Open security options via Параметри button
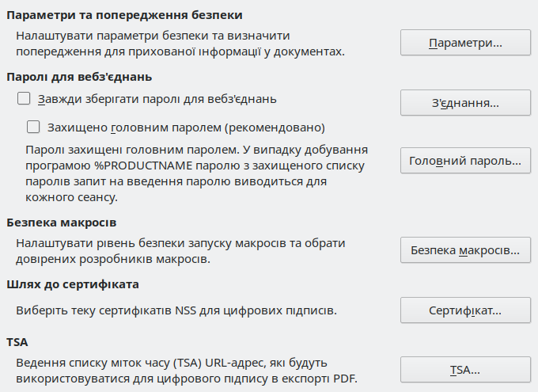538x392 pixels. 465,42
